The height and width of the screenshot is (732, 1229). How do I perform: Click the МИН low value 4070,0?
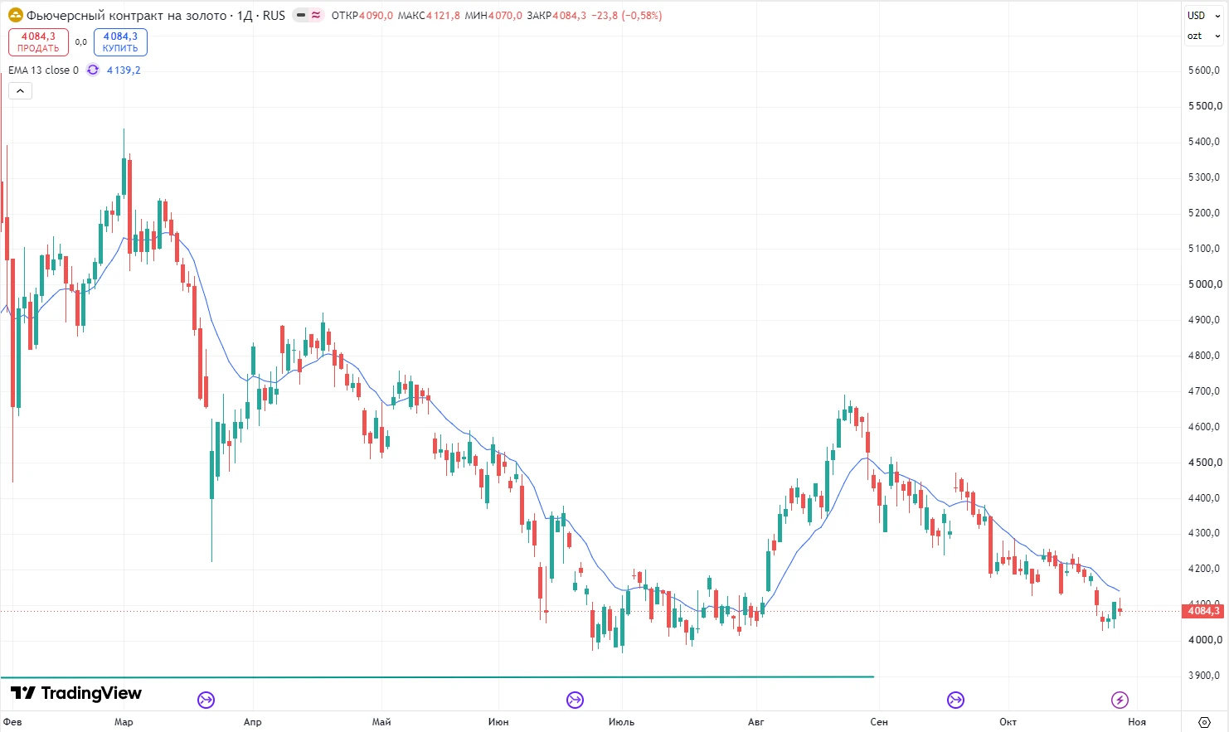coord(505,15)
